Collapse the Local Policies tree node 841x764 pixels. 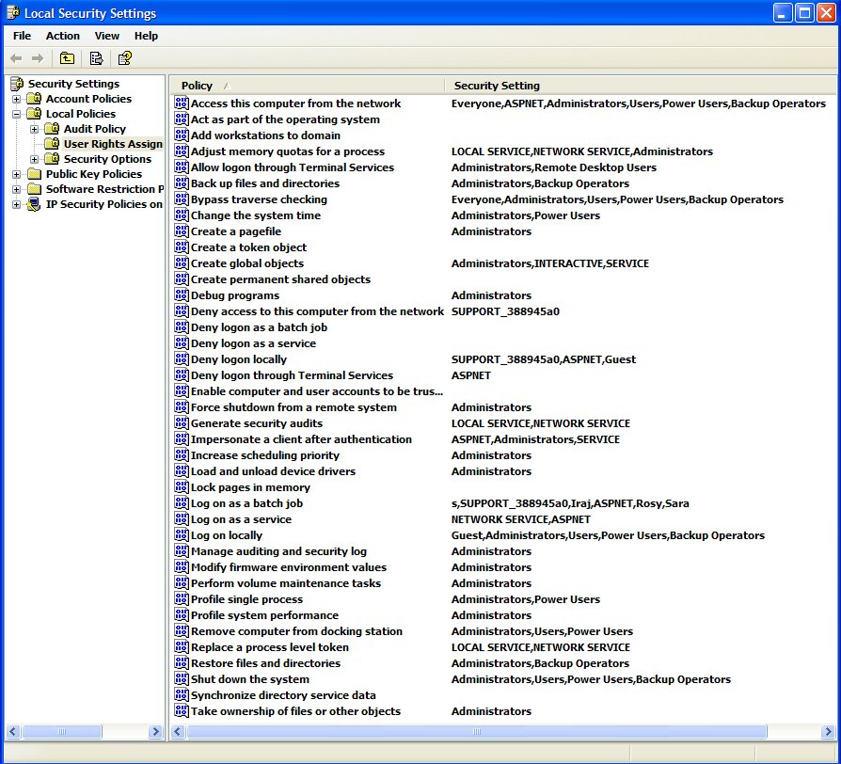(x=16, y=114)
